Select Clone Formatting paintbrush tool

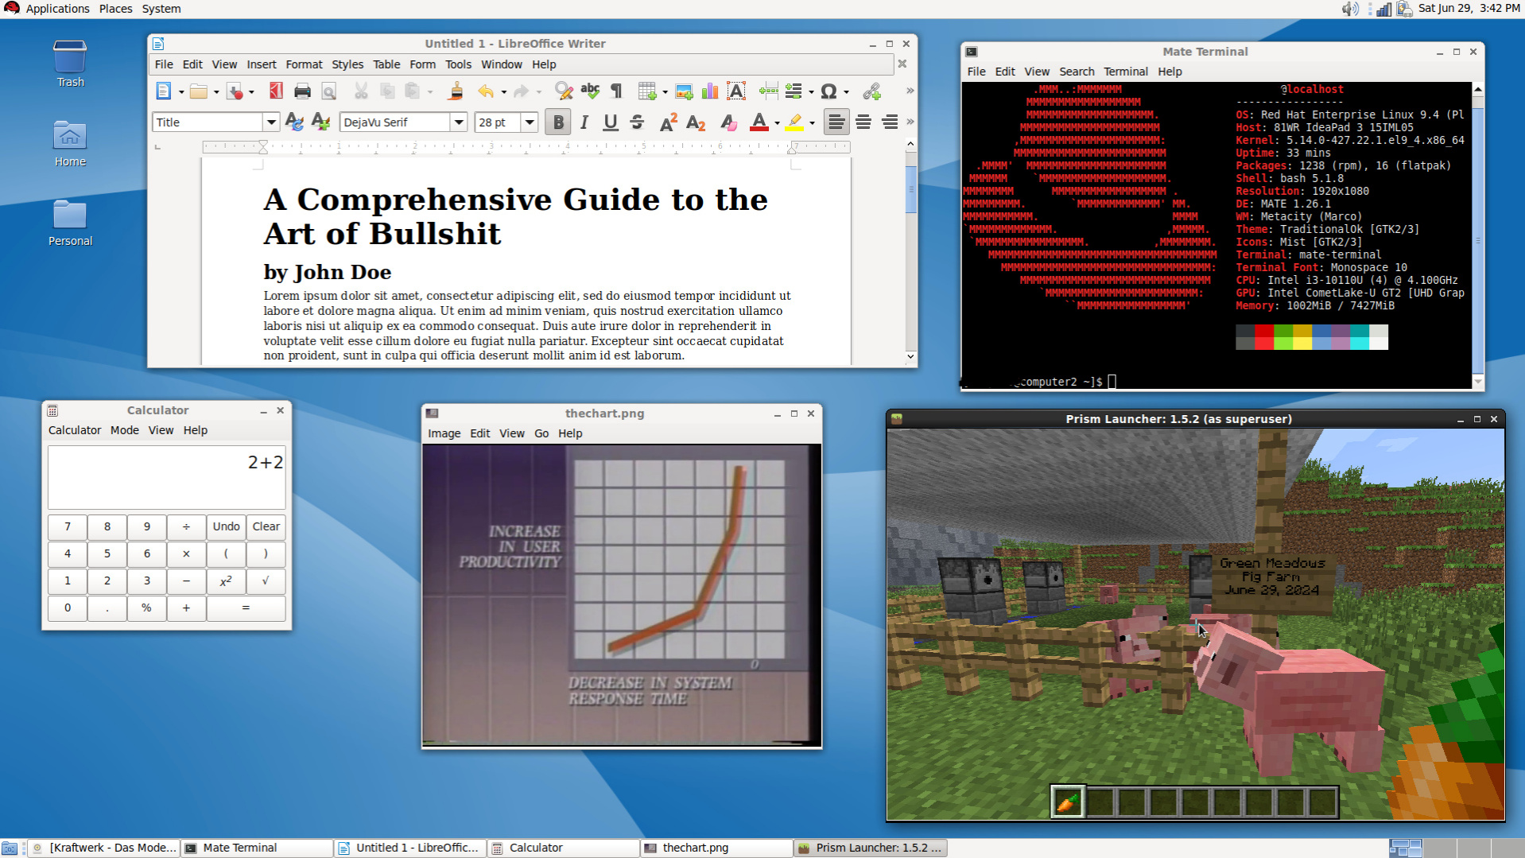tap(456, 91)
